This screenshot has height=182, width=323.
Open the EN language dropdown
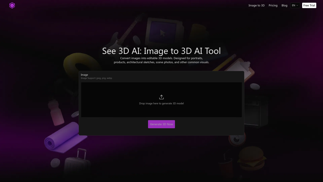(x=295, y=5)
